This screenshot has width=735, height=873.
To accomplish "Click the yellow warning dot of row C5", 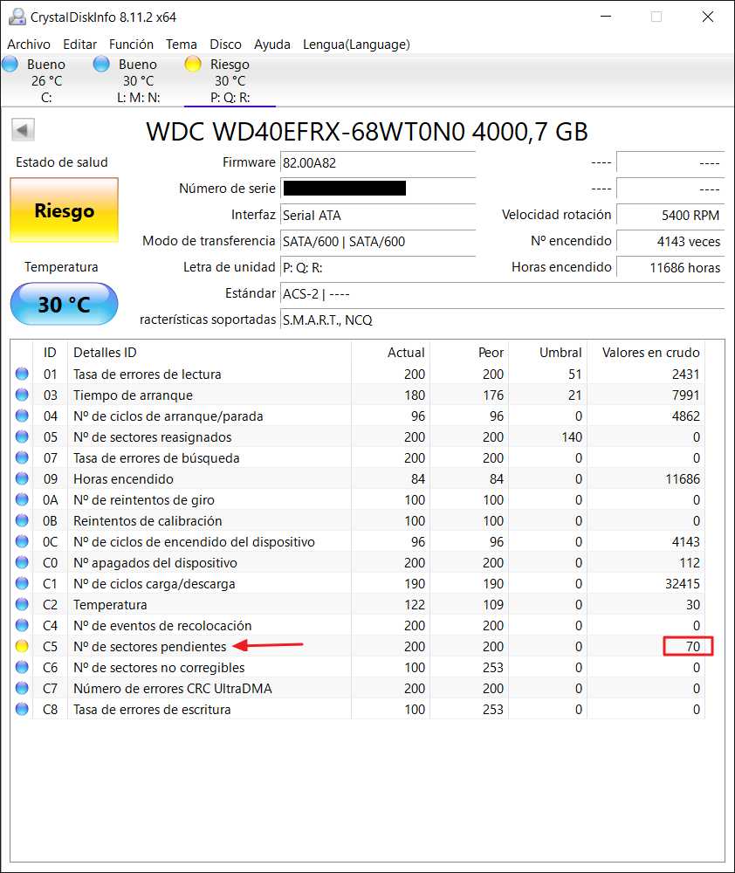I will [x=22, y=646].
